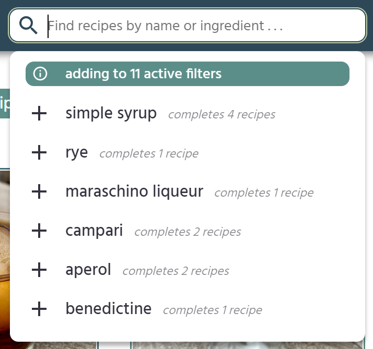Click the teal tab partially hidden at left edge

pos(5,103)
